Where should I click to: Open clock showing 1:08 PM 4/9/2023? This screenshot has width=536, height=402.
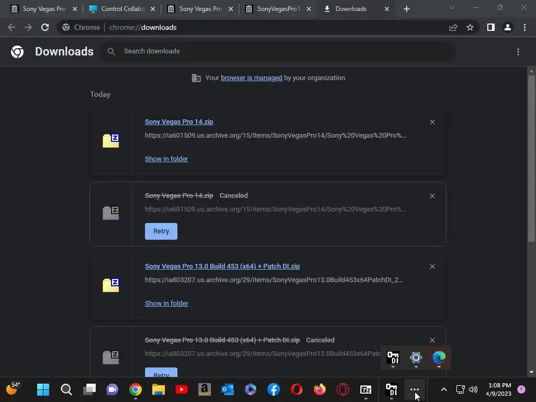click(498, 389)
